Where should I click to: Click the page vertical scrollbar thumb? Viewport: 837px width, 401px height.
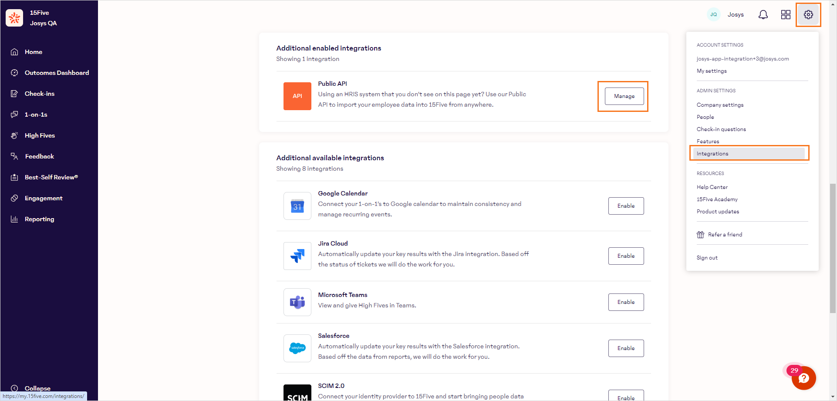[833, 248]
